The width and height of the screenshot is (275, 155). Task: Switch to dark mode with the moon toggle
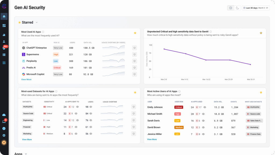tap(237, 8)
